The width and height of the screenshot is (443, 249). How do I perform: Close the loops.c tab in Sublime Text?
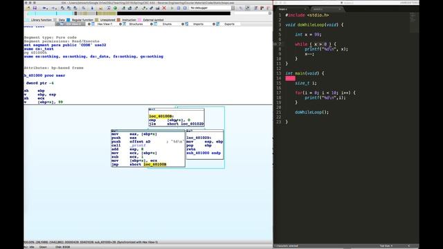coord(305,9)
